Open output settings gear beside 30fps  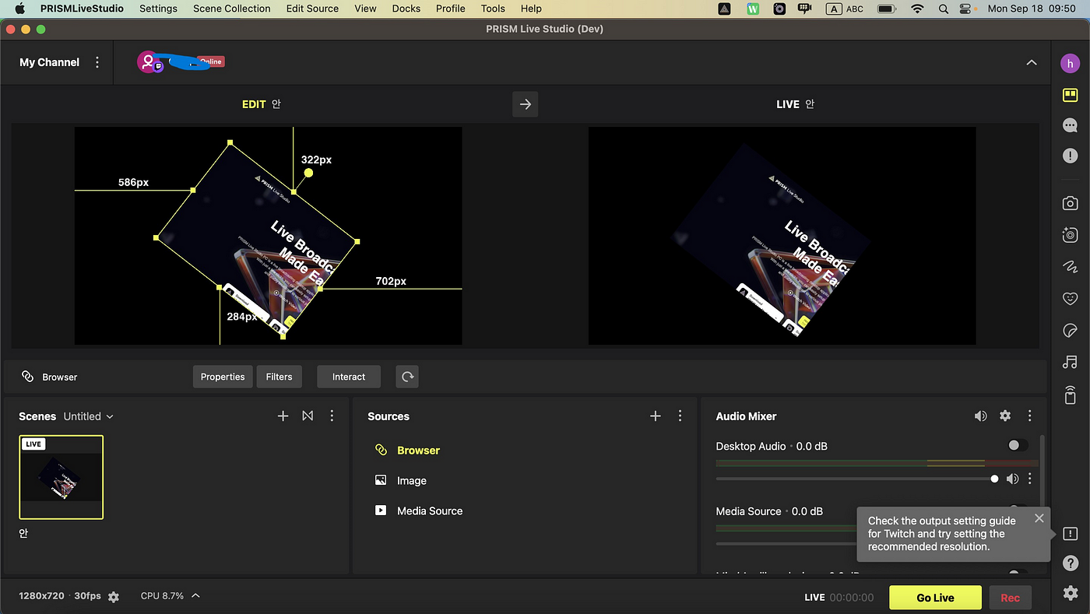point(114,597)
